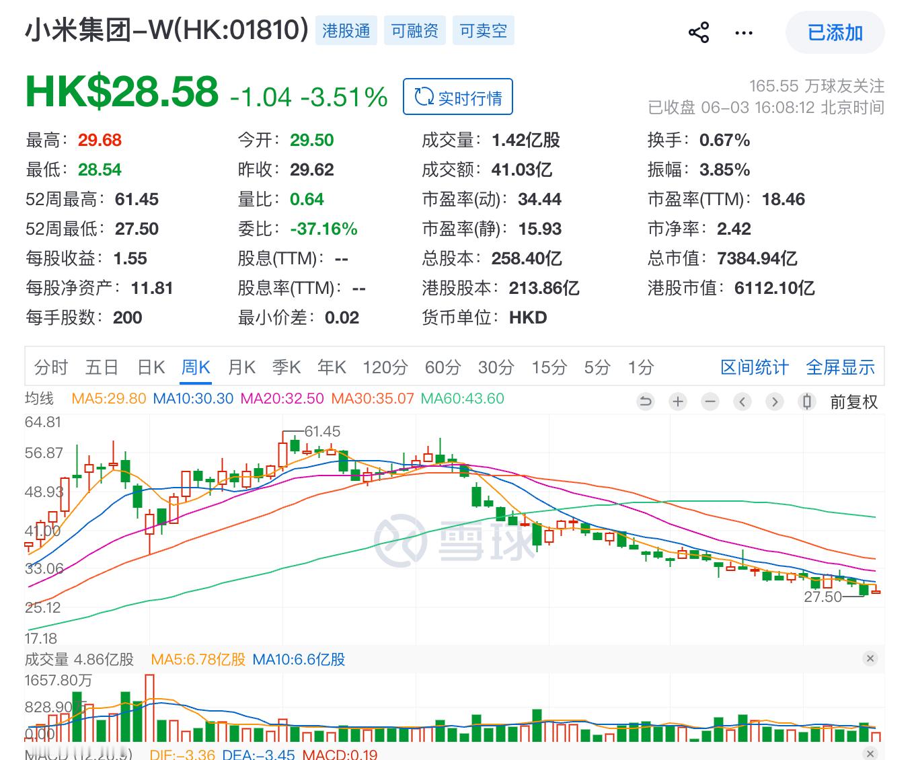Click the 成交量 value 1.42亿股
Viewport: 916px width, 760px height.
pos(526,140)
